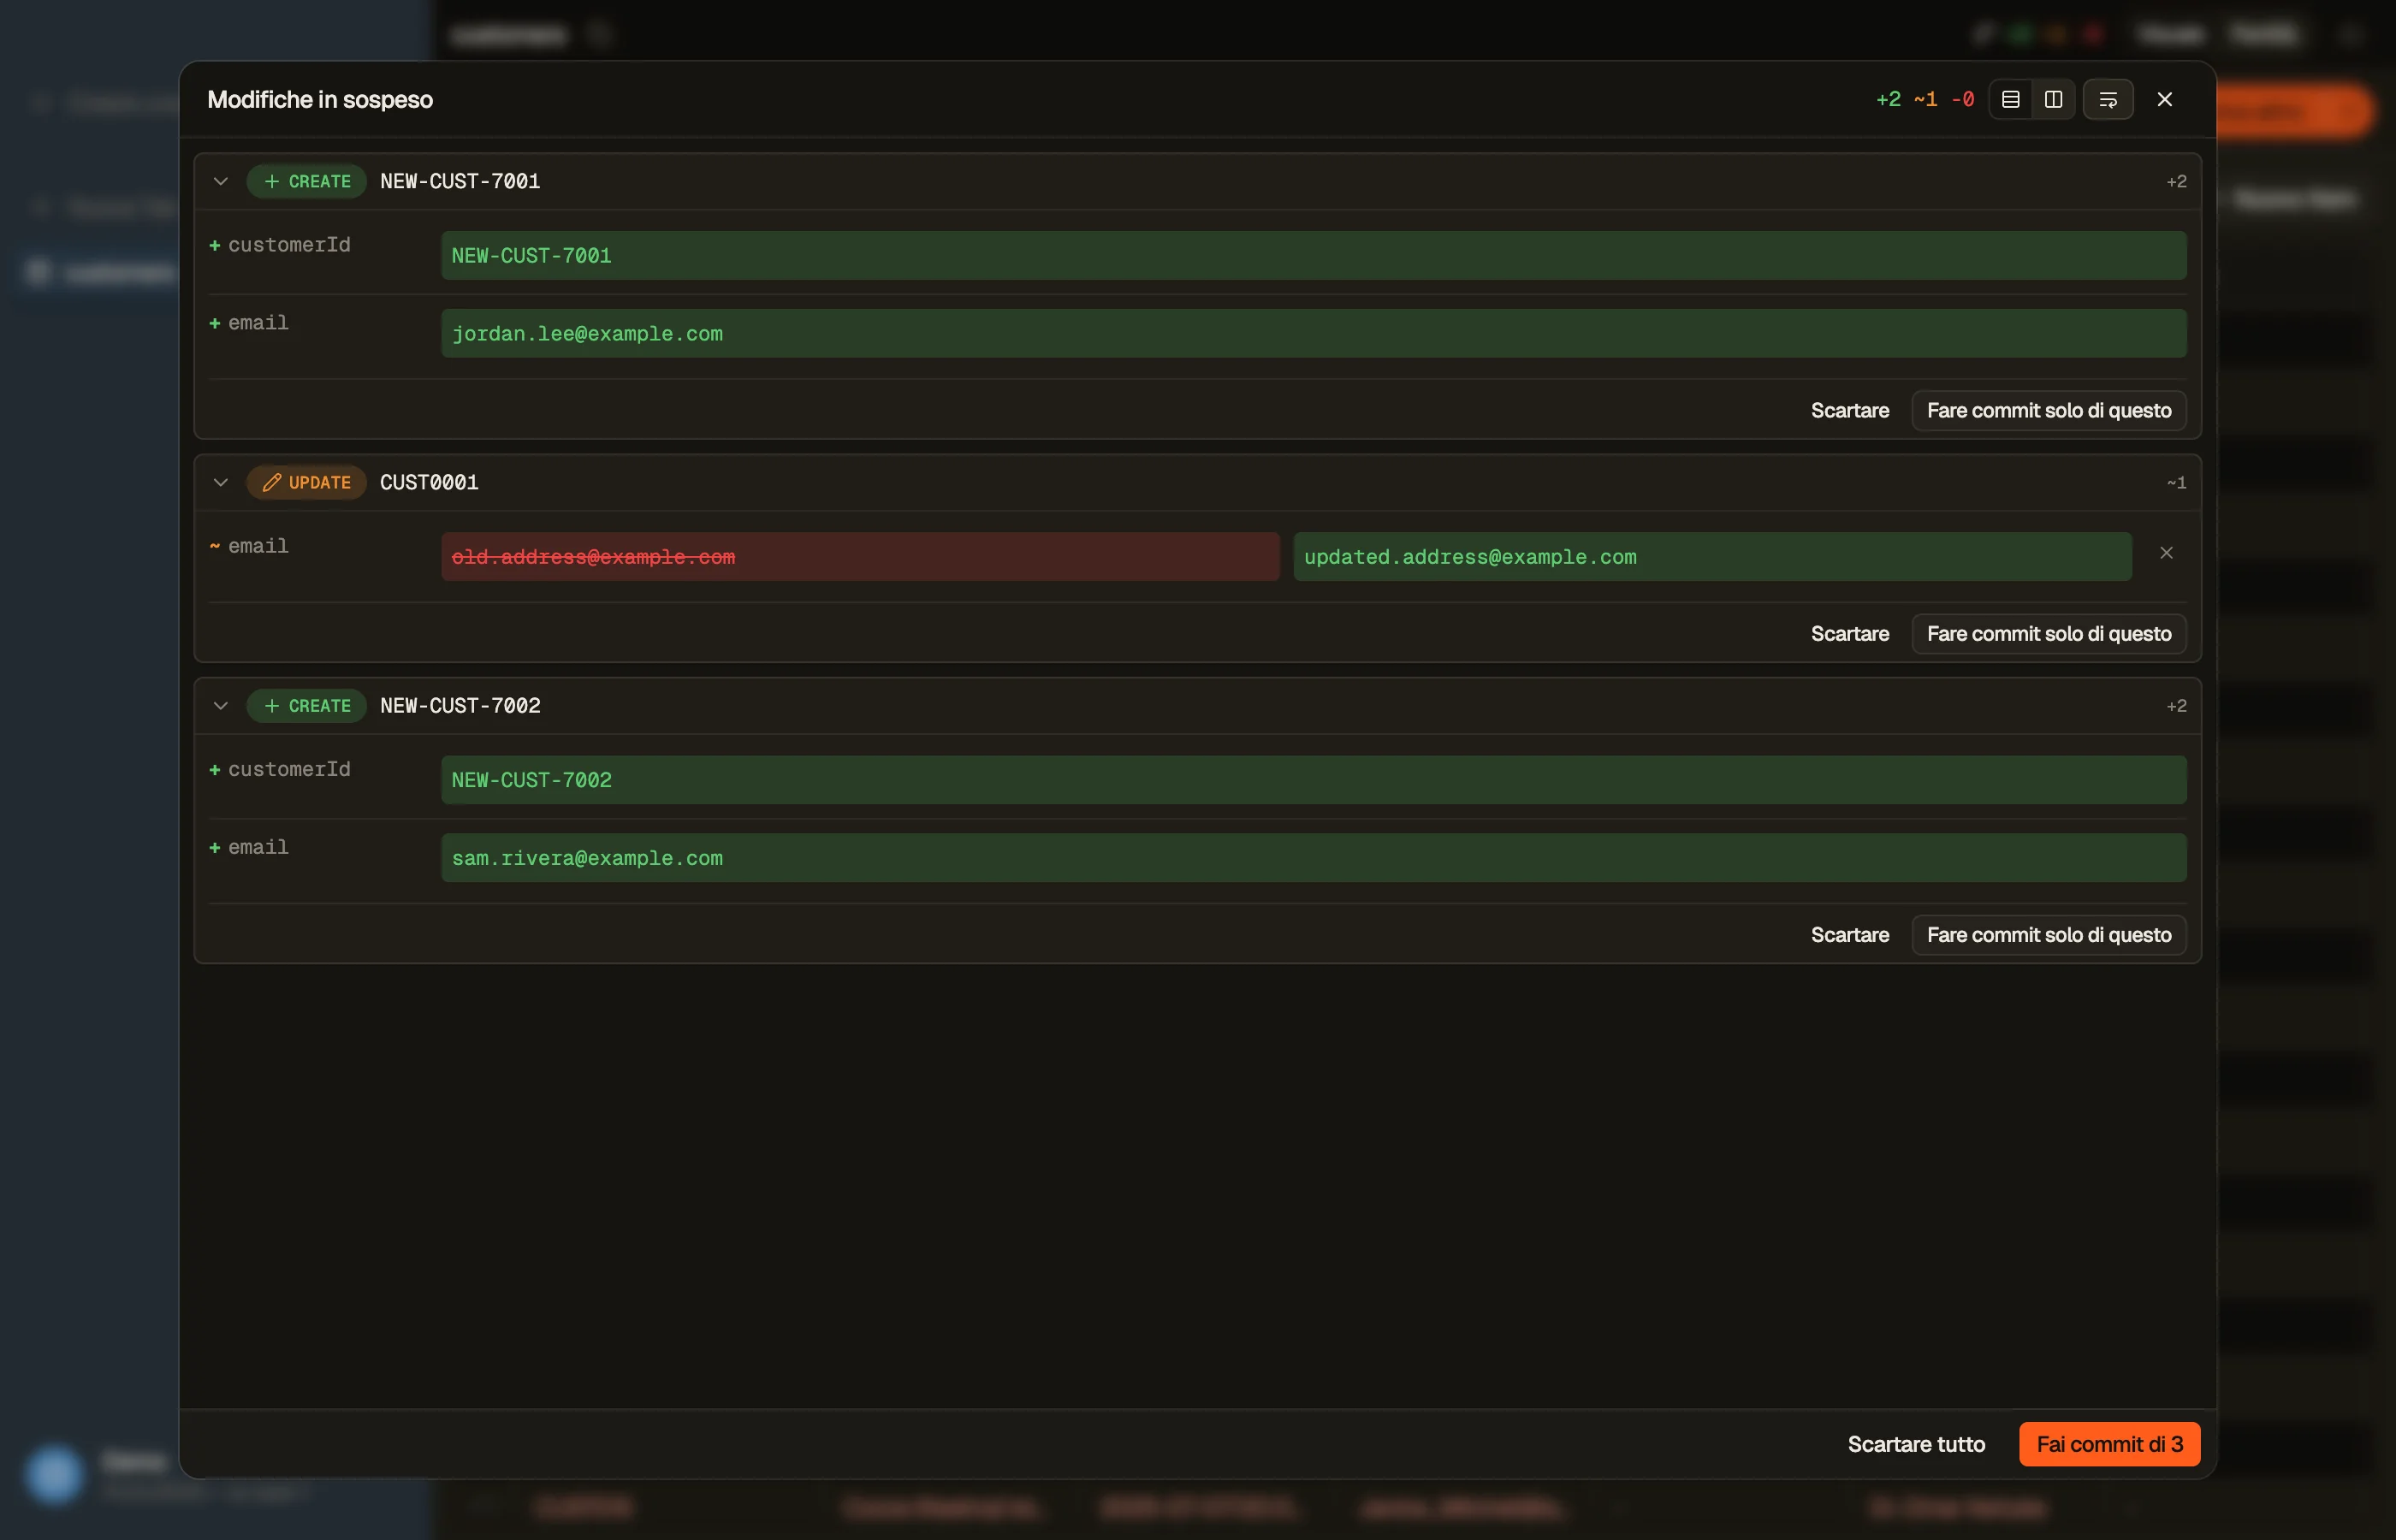
Task: Collapse the NEW-CUST-7001 change card
Action: [x=221, y=181]
